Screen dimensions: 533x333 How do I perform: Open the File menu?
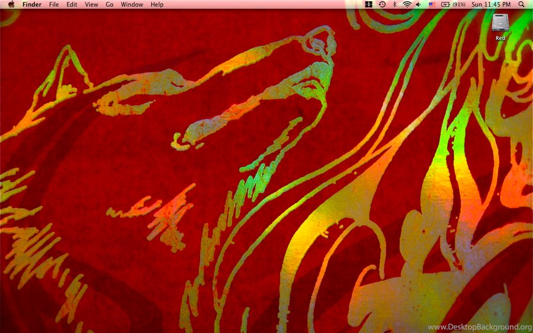(54, 4)
